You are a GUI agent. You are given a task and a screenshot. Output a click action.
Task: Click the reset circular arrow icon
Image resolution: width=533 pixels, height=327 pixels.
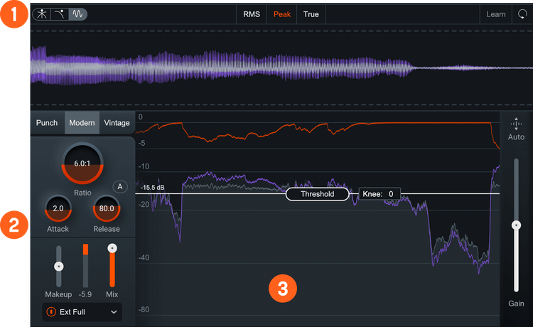coord(522,14)
